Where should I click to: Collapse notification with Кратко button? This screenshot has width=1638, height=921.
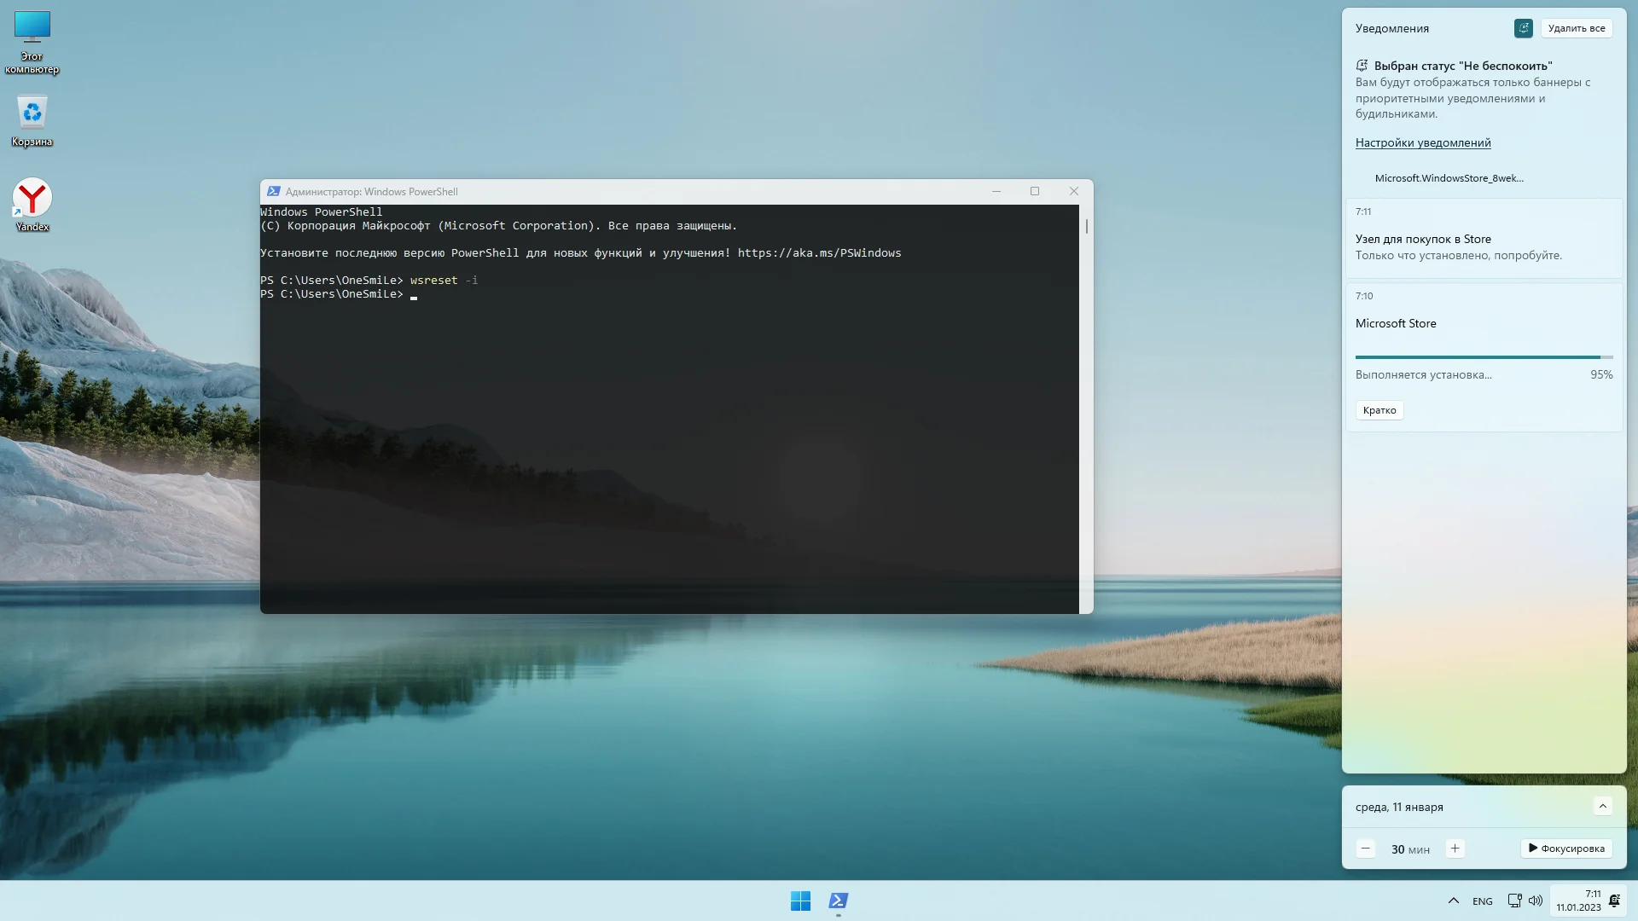[x=1380, y=410]
